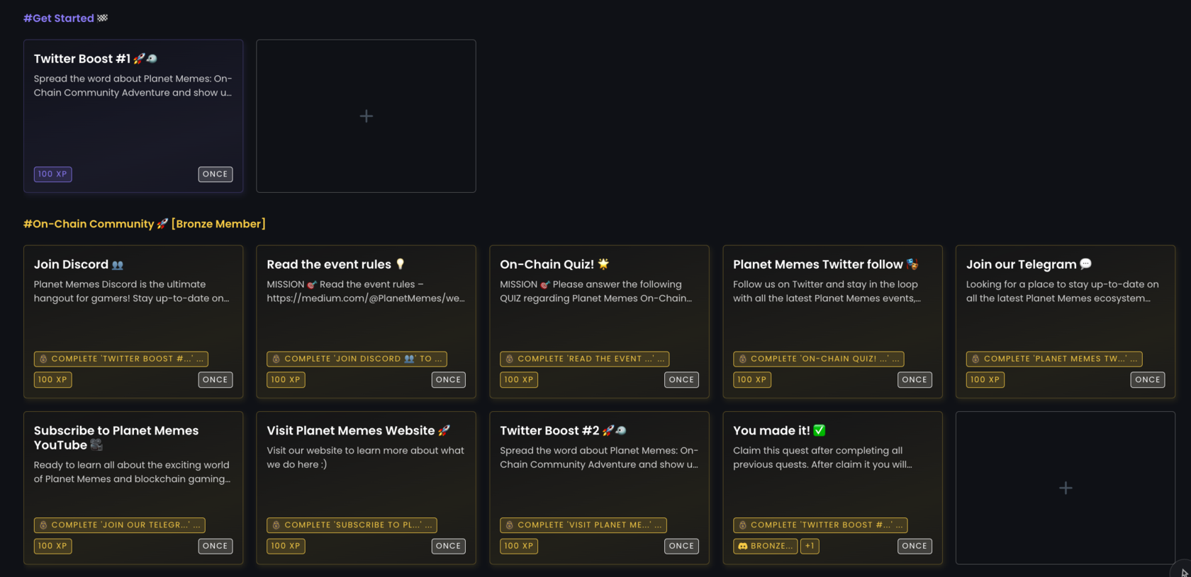
Task: Click the lock icon on the On-Chain Quiz badge
Action: [x=509, y=359]
